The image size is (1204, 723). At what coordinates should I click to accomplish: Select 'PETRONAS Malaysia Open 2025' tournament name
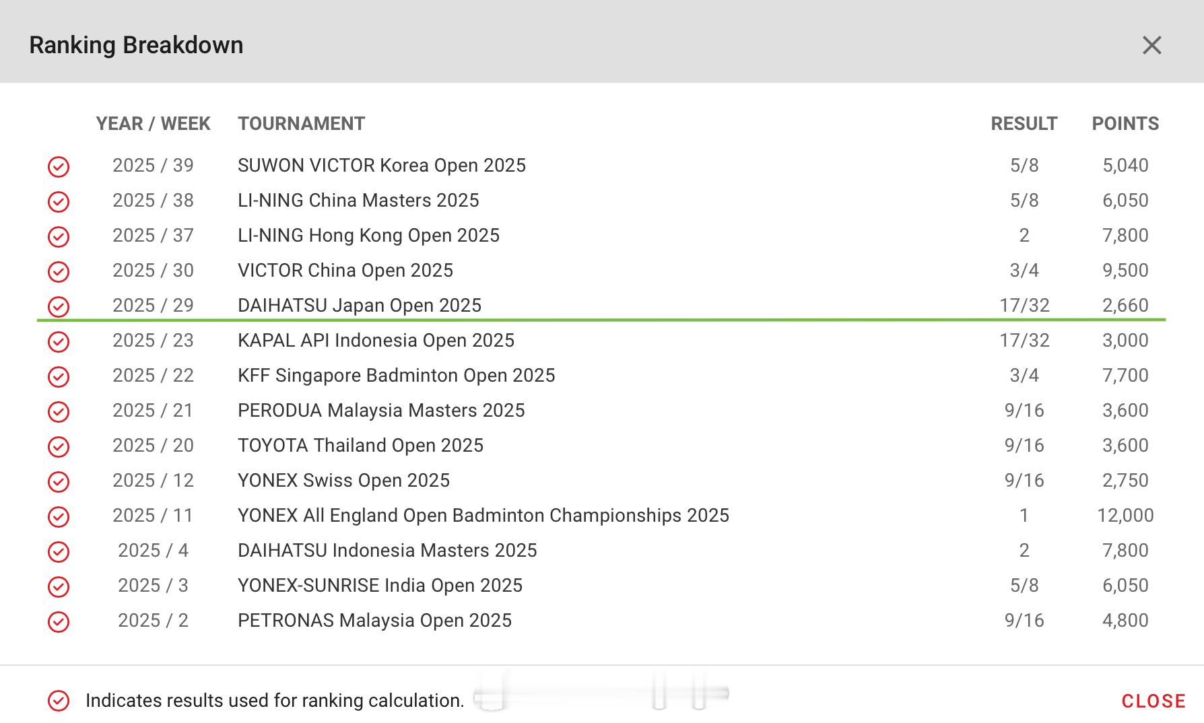click(x=374, y=621)
